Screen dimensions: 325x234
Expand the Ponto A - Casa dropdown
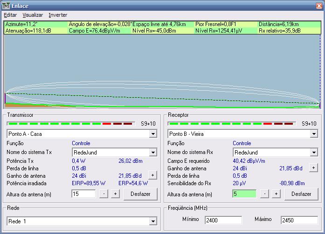(x=153, y=134)
